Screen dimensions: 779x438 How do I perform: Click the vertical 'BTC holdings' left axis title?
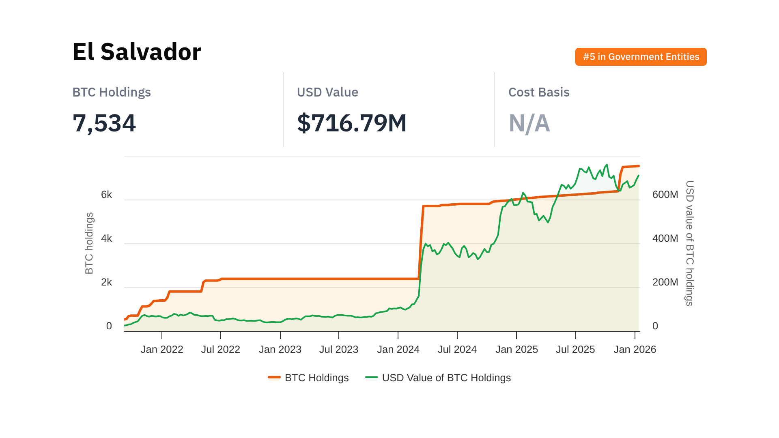click(89, 243)
